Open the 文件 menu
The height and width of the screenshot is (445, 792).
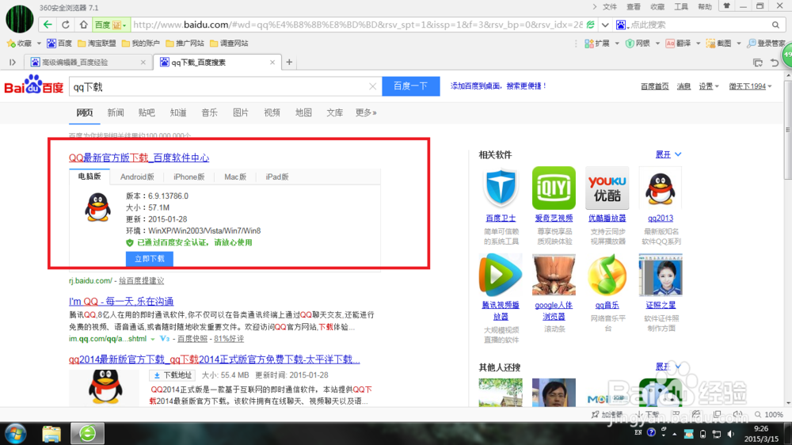coord(610,6)
